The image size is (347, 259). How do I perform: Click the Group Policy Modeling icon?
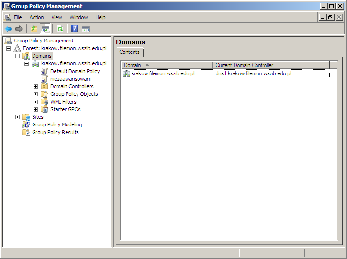[26, 124]
